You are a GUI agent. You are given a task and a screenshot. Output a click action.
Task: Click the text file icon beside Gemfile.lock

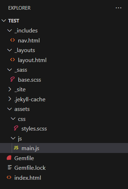pos(10,167)
